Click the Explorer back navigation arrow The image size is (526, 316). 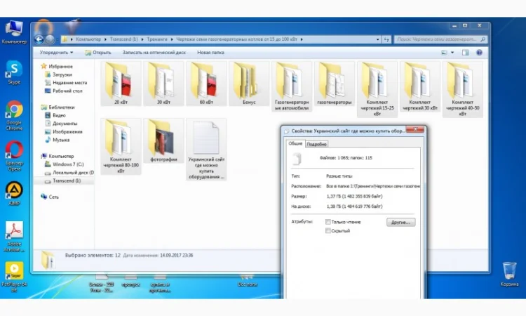40,38
